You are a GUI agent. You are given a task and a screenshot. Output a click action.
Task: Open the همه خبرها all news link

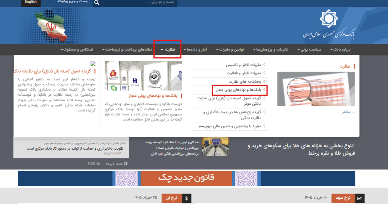pyautogui.click(x=114, y=164)
